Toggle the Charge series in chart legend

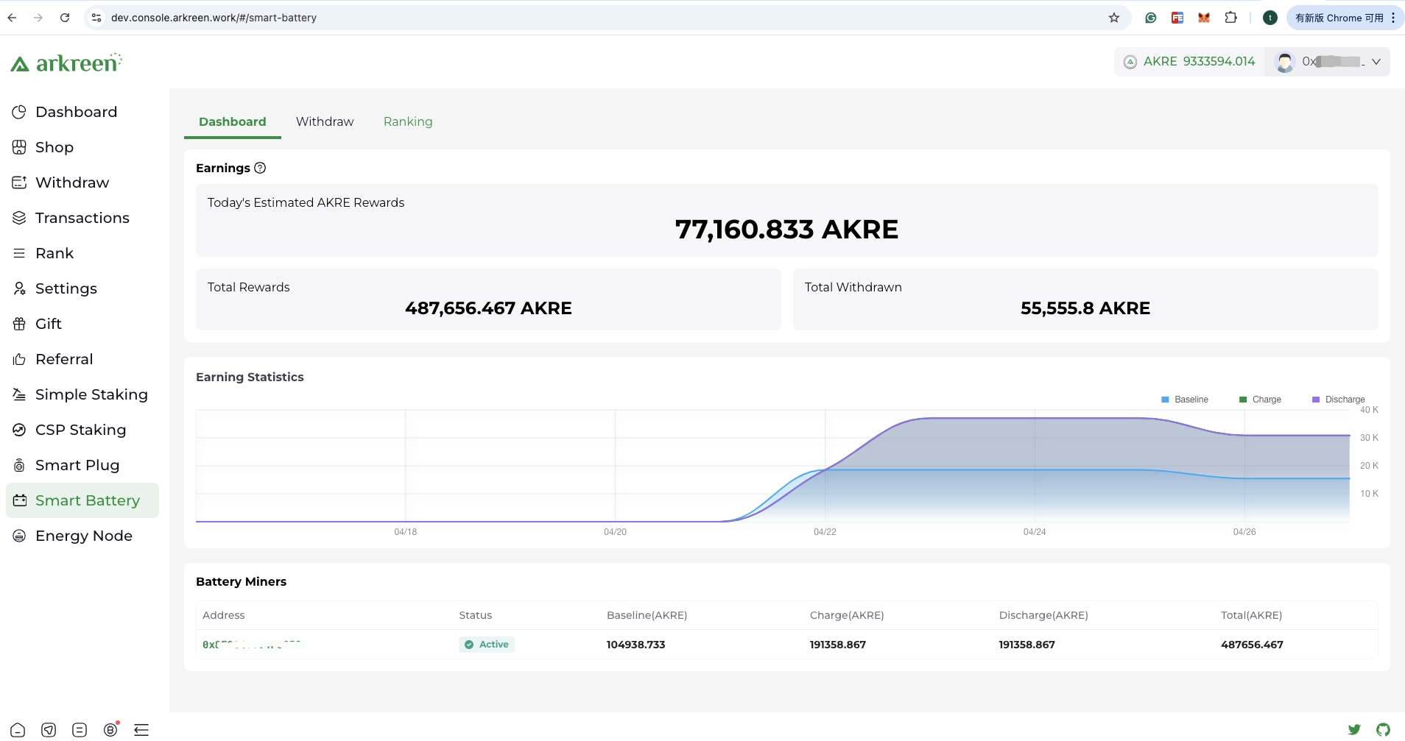click(1260, 400)
